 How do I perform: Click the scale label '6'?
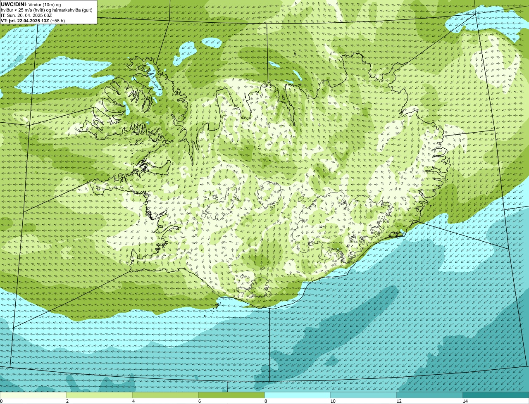pos(199,401)
